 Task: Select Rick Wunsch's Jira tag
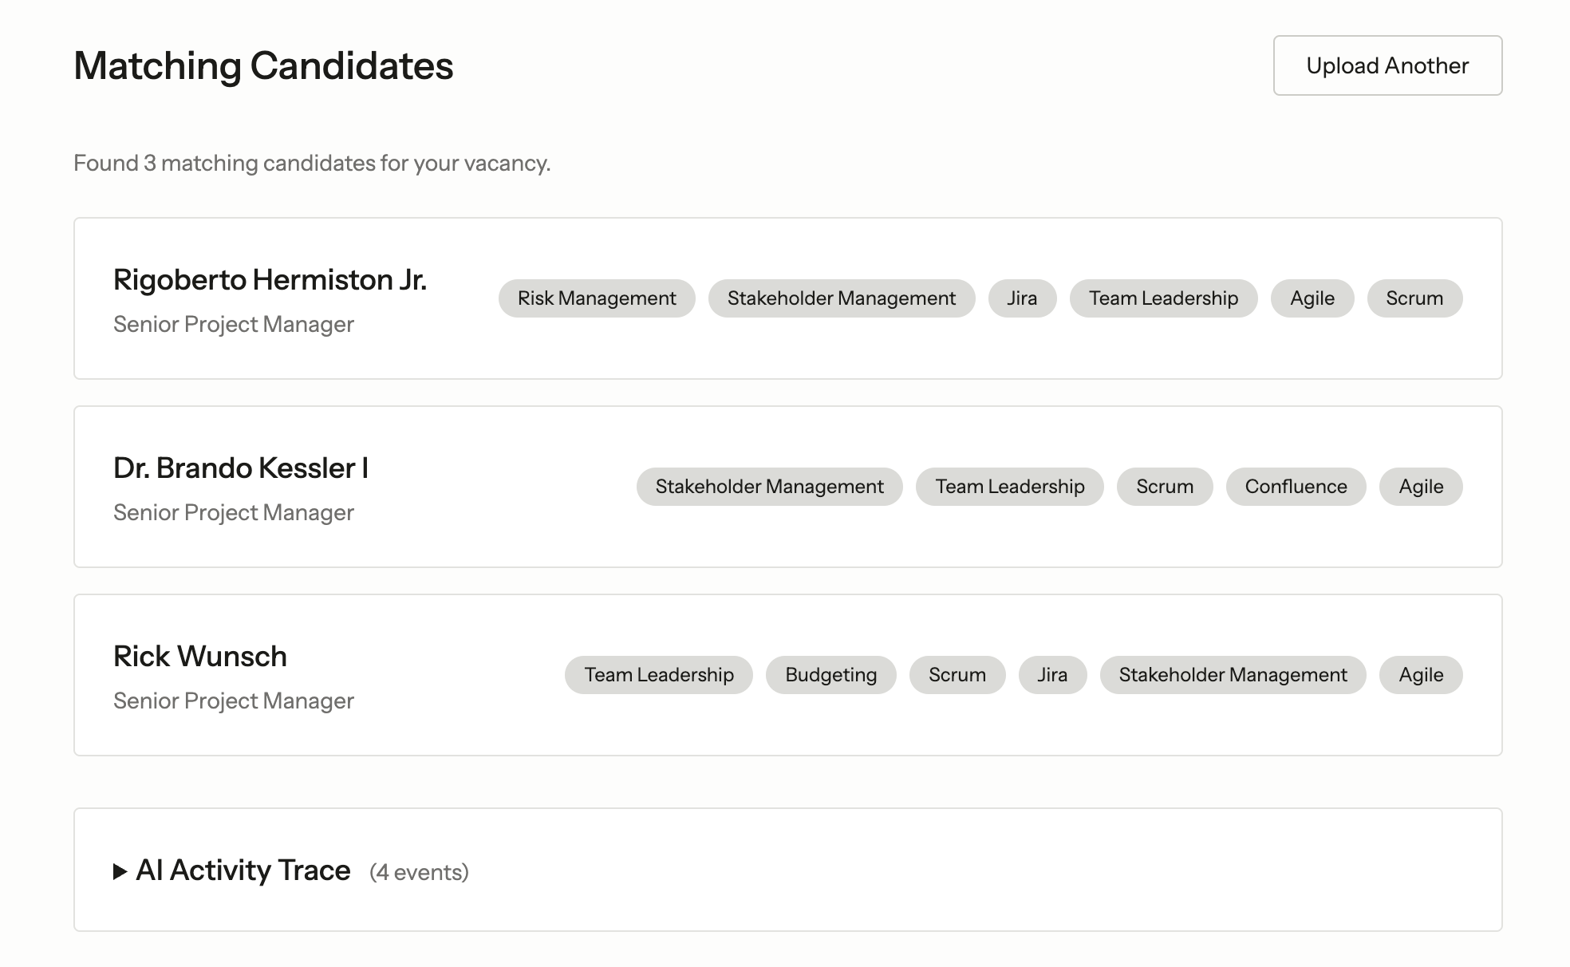point(1052,675)
